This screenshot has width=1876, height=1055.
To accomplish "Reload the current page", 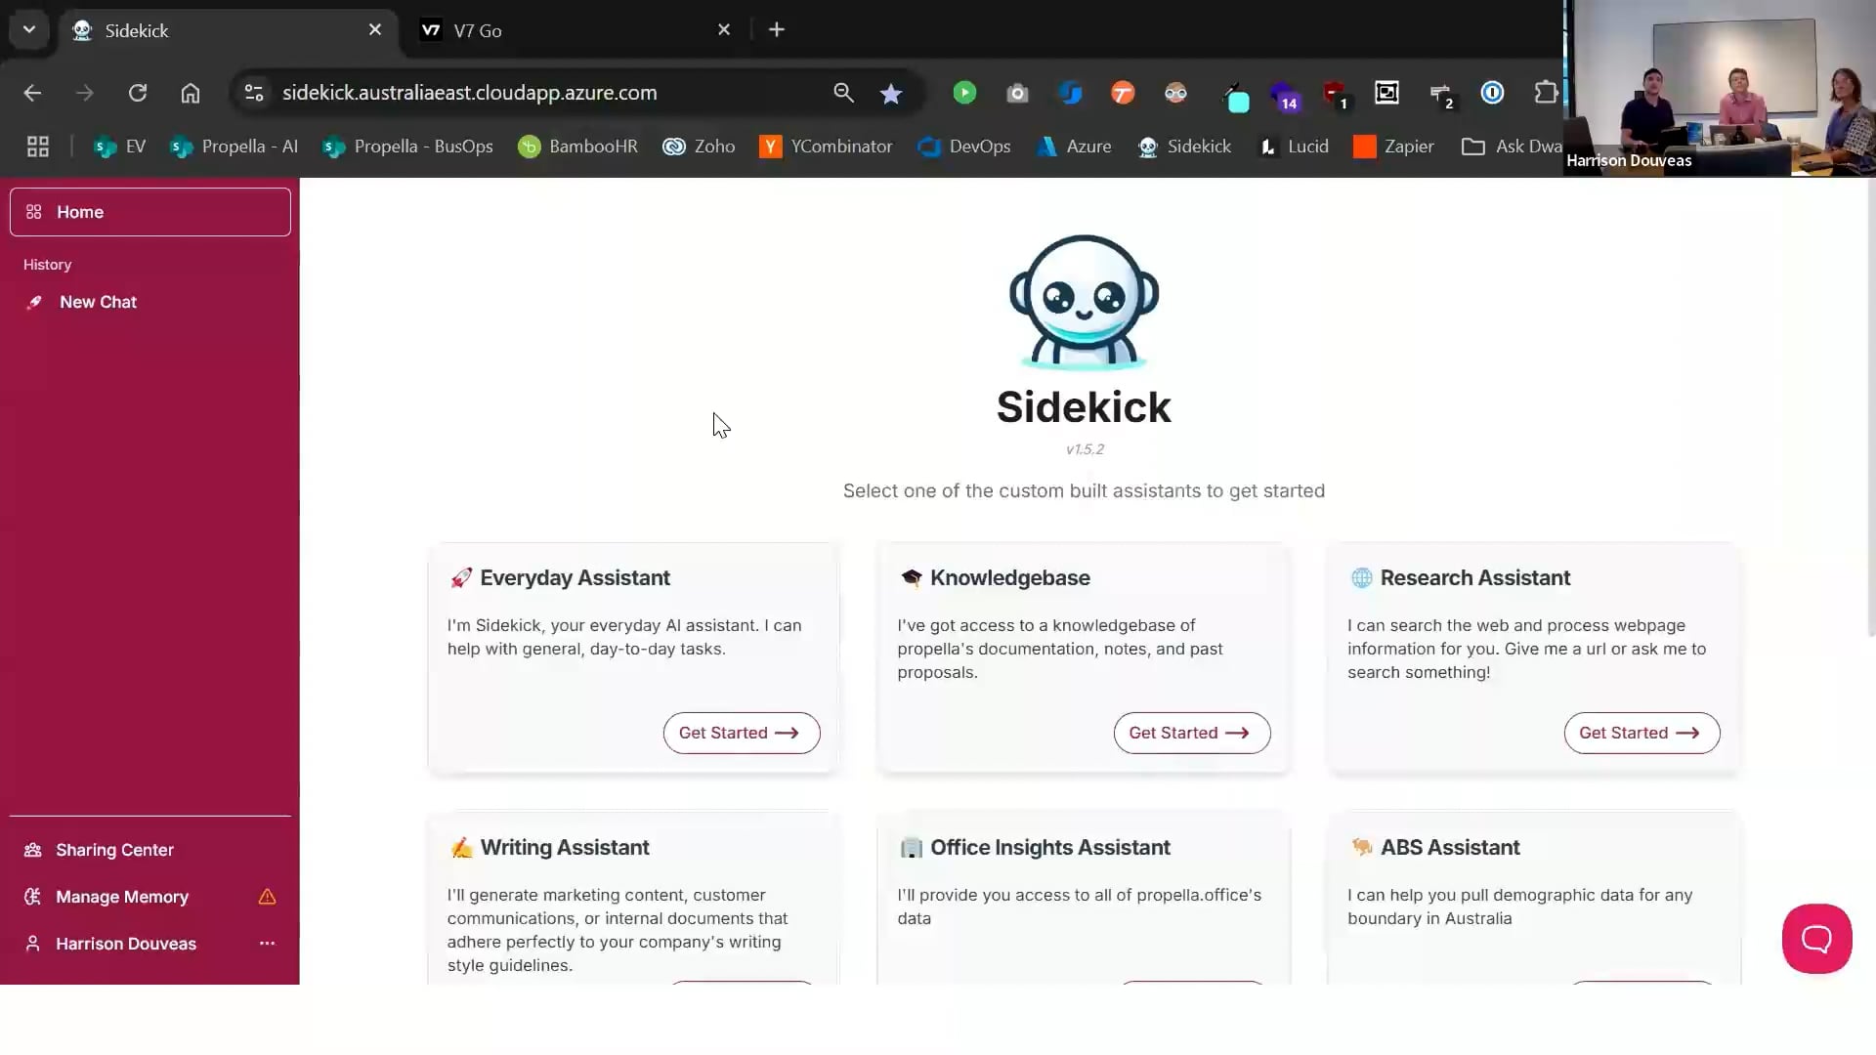I will (x=138, y=93).
